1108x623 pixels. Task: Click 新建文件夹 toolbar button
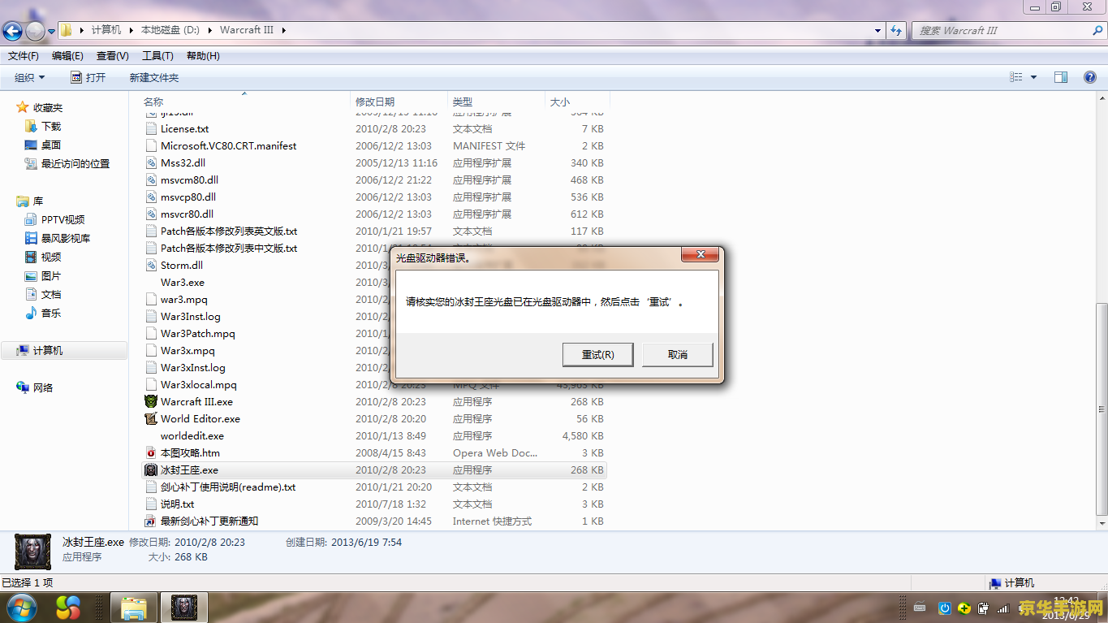point(154,77)
